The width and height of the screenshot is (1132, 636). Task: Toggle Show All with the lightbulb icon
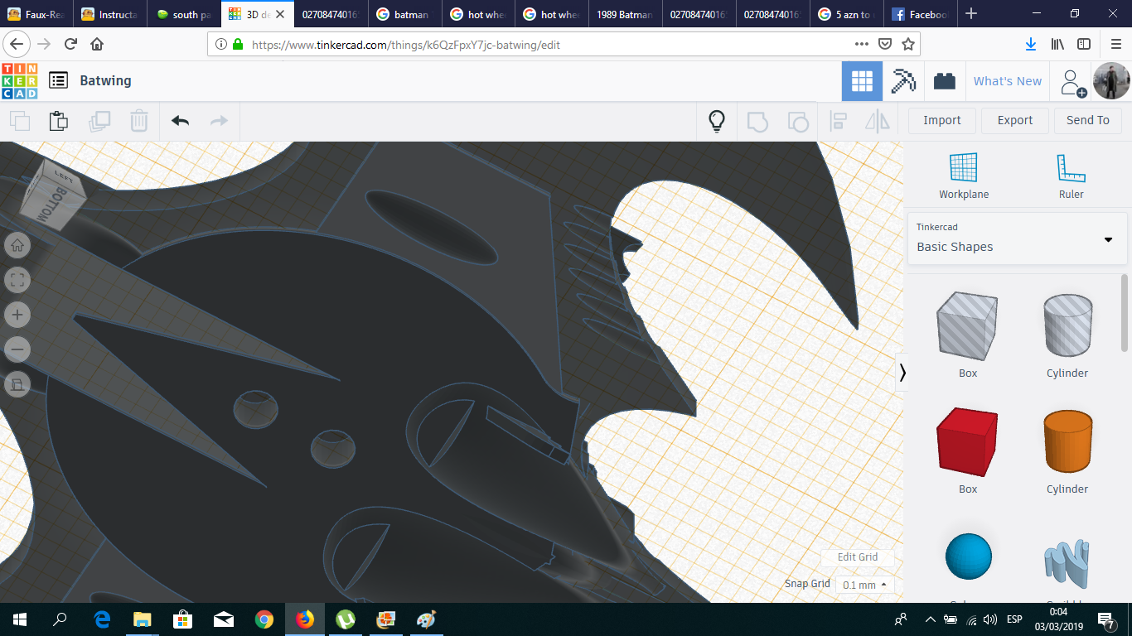click(717, 121)
